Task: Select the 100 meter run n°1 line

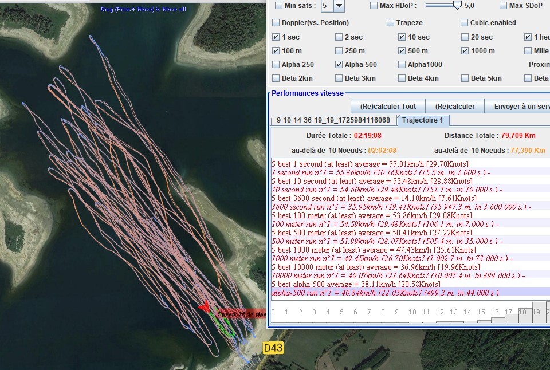Action: coord(410,224)
